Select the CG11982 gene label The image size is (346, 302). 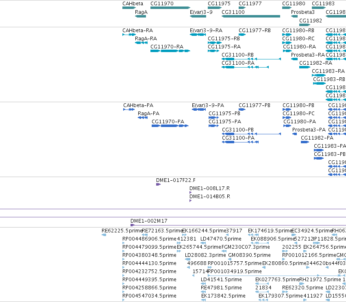pos(311,20)
